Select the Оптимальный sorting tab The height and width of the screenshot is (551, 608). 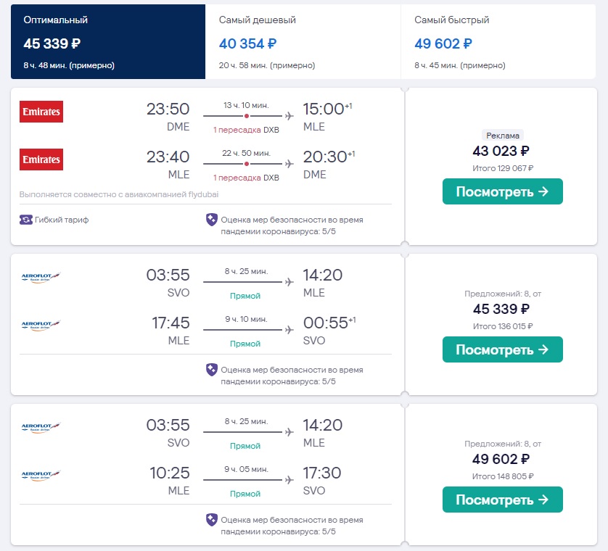pos(108,42)
